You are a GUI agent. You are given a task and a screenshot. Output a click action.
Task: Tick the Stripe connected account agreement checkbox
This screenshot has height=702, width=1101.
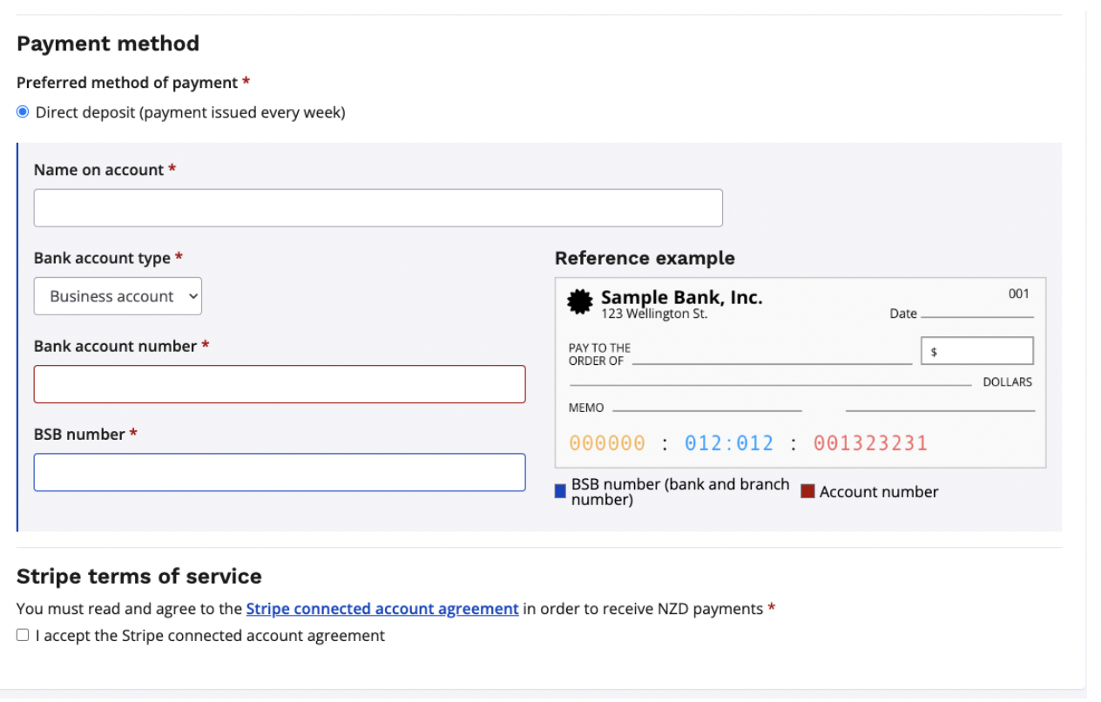[x=24, y=636]
